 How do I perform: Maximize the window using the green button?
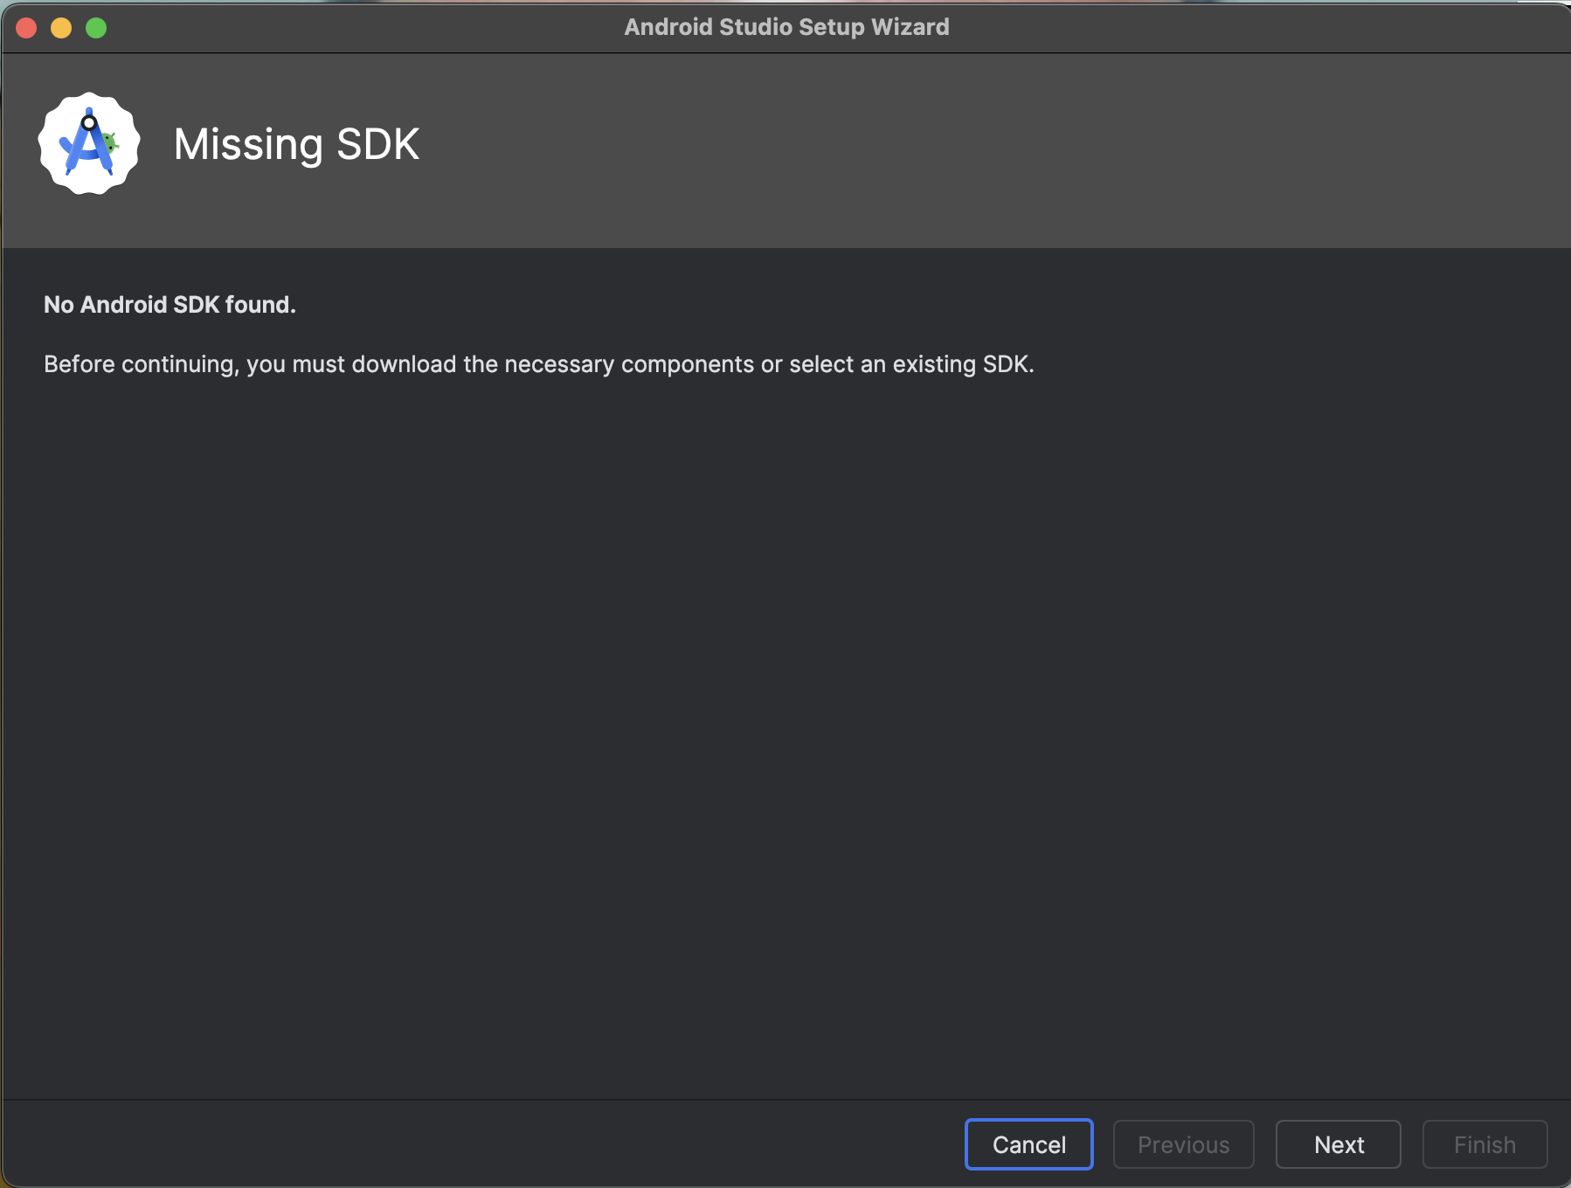pyautogui.click(x=96, y=28)
